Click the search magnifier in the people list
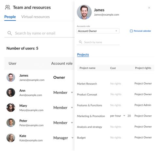Viewport: 155px width, 151px height. pyautogui.click(x=9, y=33)
